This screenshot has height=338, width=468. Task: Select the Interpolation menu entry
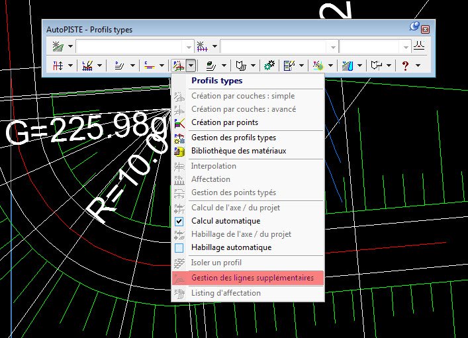[x=248, y=166]
